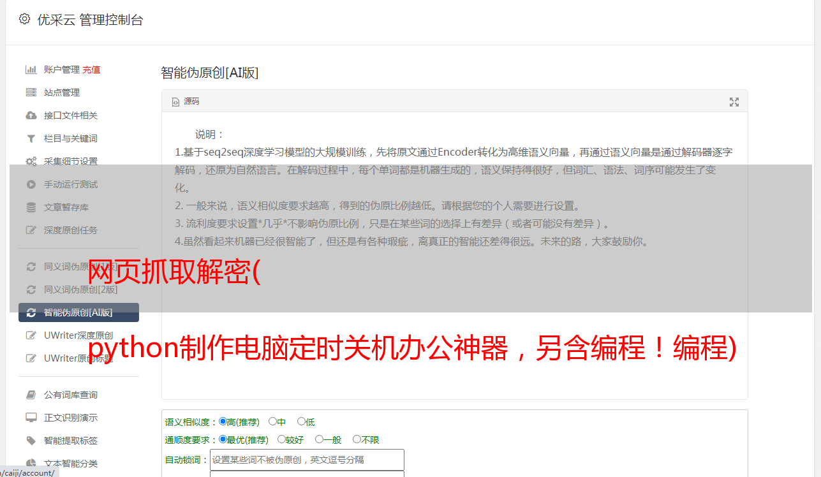Viewport: 821px width, 477px height.
Task: Click the refresh icon for 同义词伪原创[2版]
Action: [31, 290]
